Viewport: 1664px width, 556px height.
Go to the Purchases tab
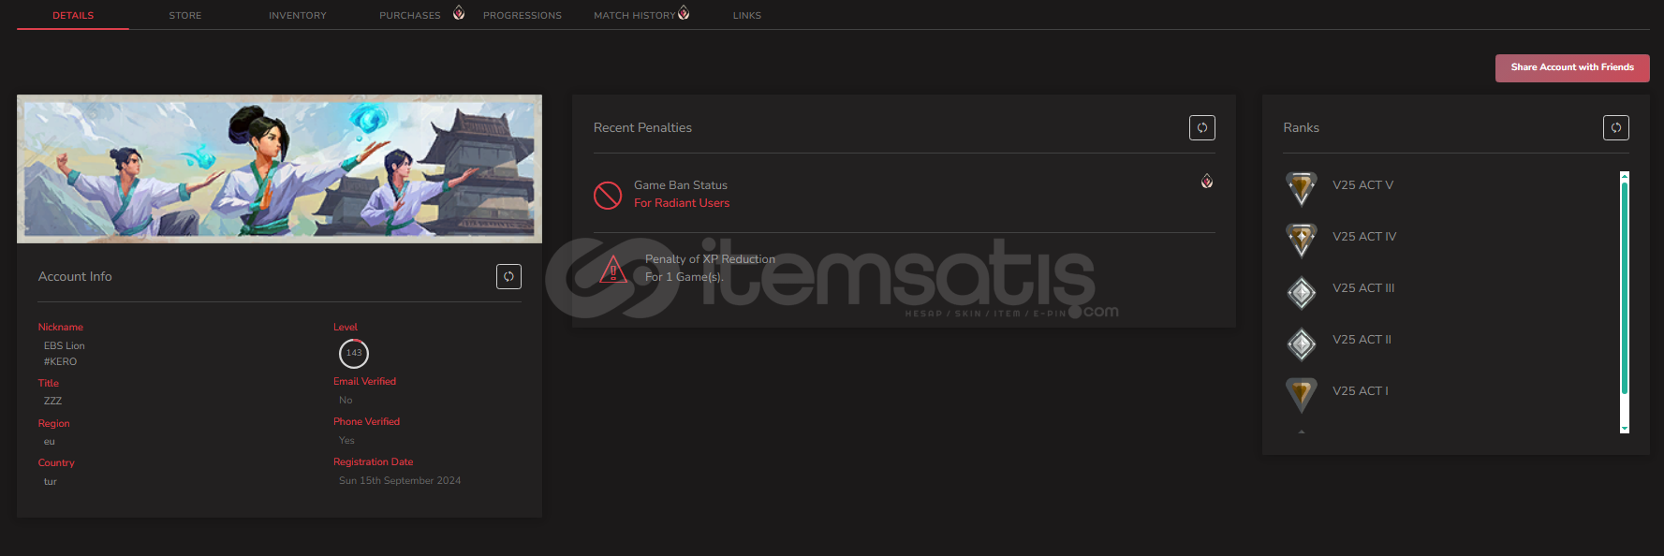click(x=410, y=15)
